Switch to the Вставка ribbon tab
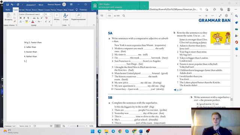Screen dimensions: 240x135 tap(22, 10)
